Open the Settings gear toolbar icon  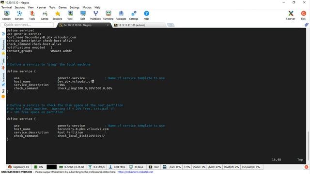[134, 15]
